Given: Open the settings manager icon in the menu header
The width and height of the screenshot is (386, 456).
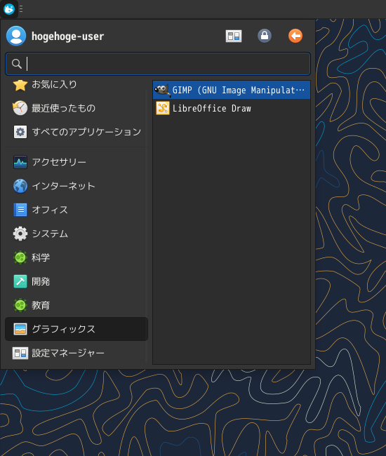Looking at the screenshot, I should 234,36.
